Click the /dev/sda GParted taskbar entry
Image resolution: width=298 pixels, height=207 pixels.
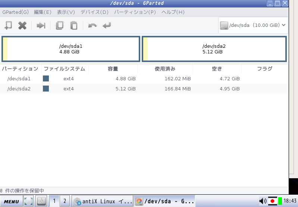164,201
